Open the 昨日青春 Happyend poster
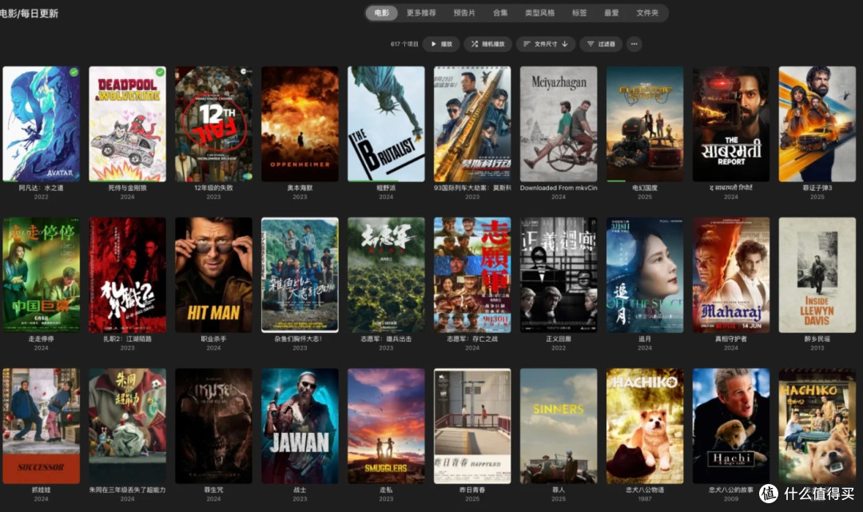 (472, 427)
